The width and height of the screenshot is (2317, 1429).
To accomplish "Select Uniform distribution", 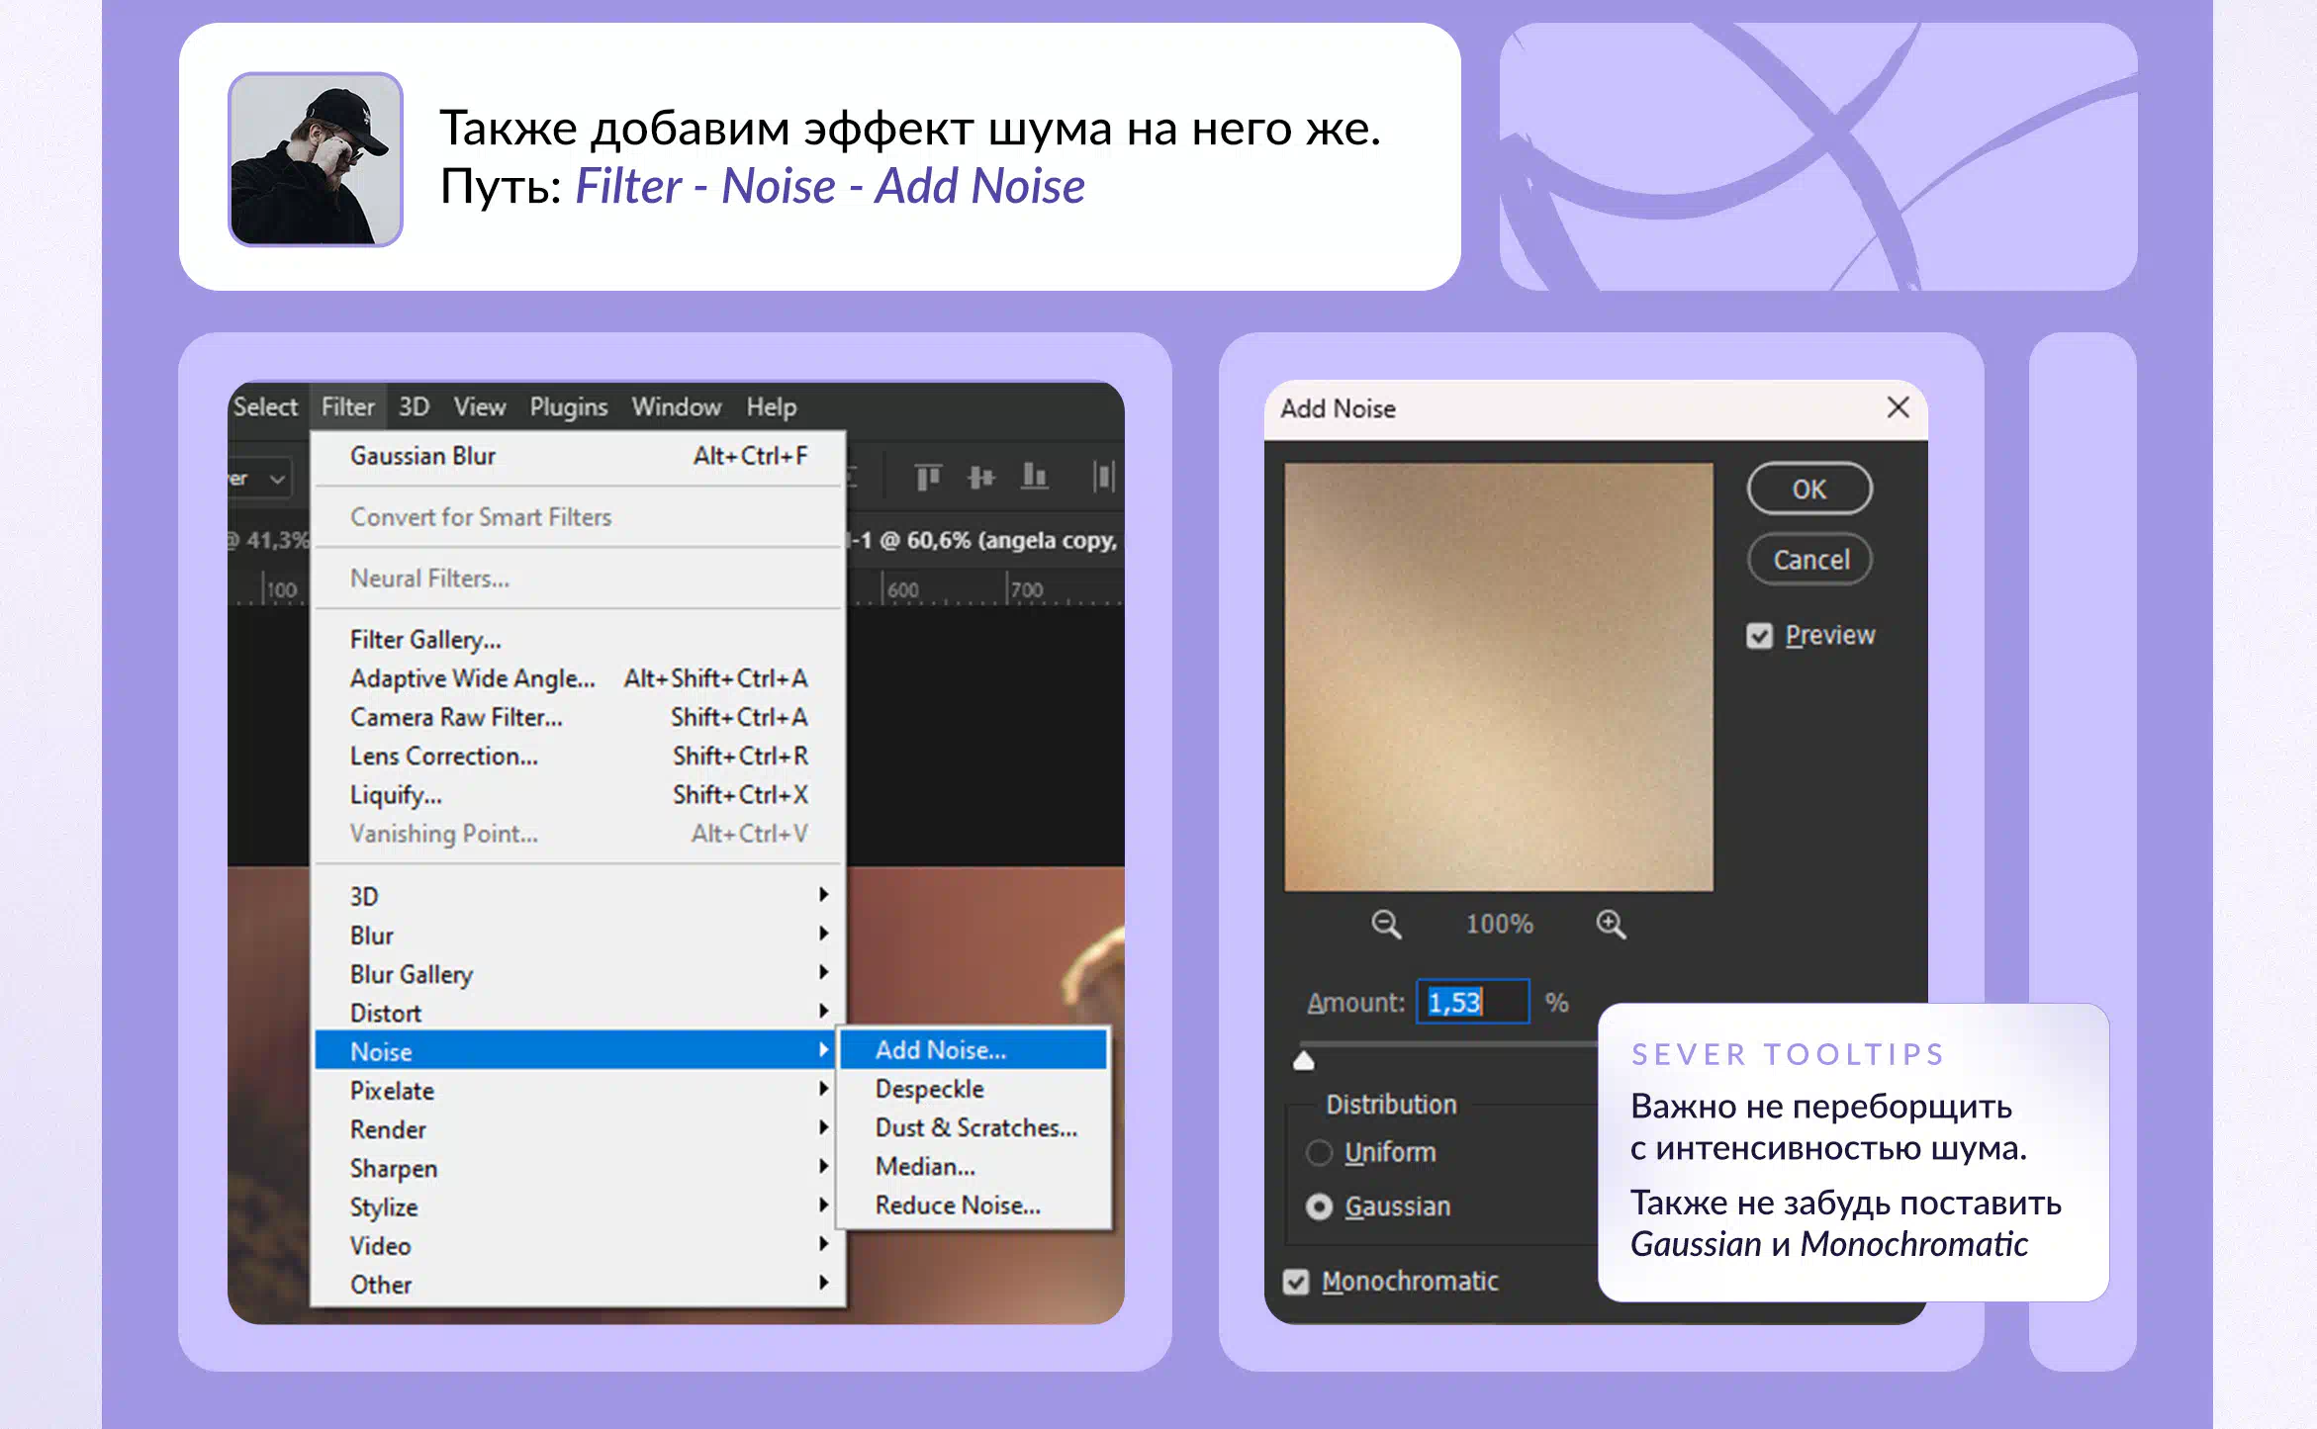I will click(x=1319, y=1153).
